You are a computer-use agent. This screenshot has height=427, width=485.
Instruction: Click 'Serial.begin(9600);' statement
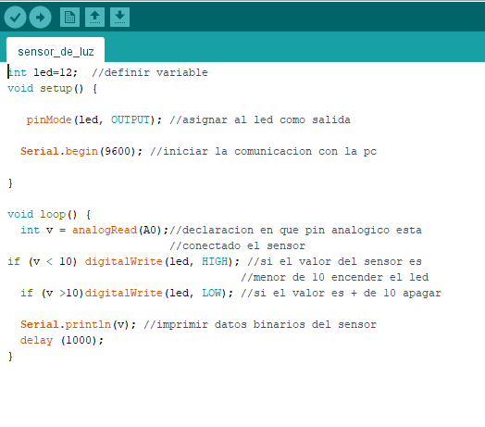pos(81,152)
